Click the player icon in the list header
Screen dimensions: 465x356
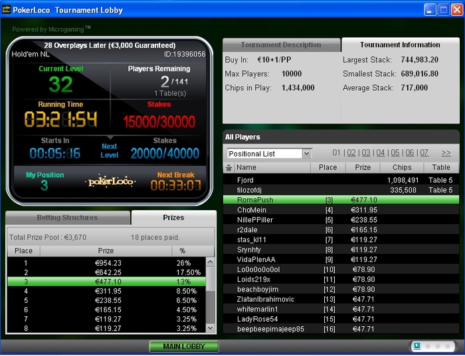(x=229, y=168)
